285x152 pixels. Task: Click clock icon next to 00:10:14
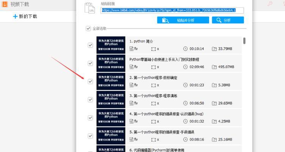(185, 49)
